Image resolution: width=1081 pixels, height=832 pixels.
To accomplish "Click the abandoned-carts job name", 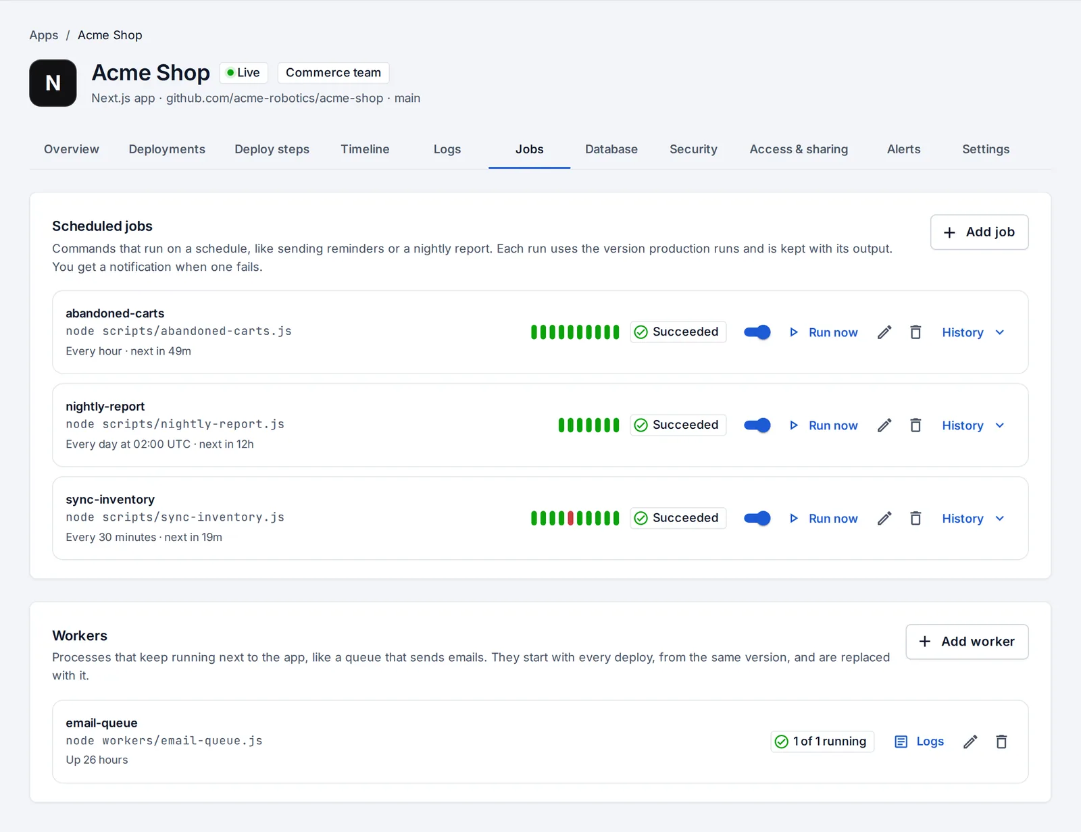I will (x=115, y=313).
